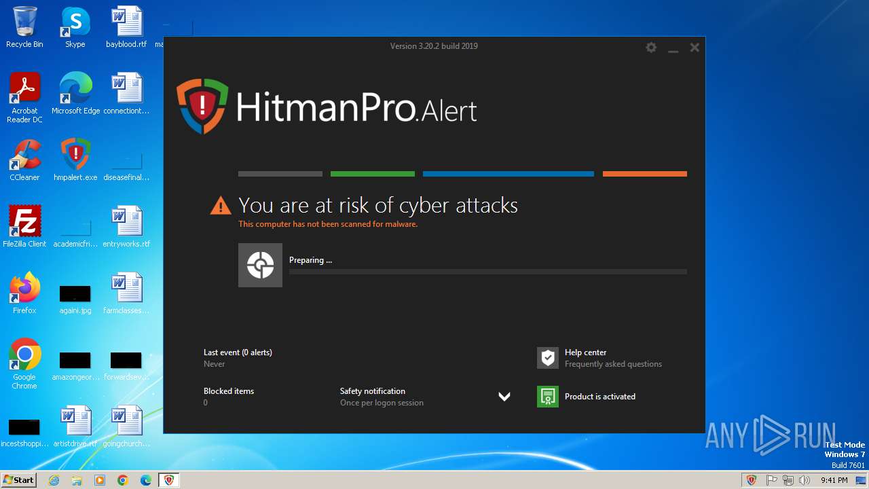Viewport: 869px width, 489px height.
Task: Open artistdrive.rtf document
Action: (x=75, y=427)
